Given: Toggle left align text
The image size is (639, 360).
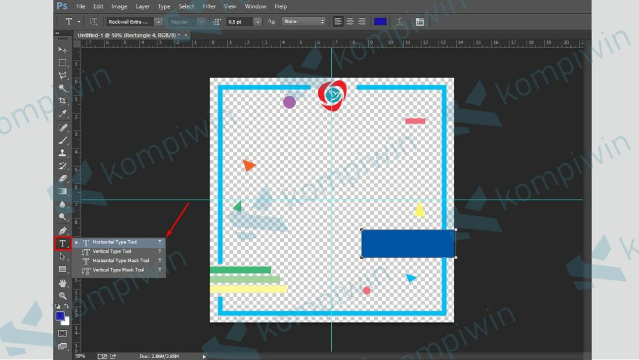Looking at the screenshot, I should point(338,22).
